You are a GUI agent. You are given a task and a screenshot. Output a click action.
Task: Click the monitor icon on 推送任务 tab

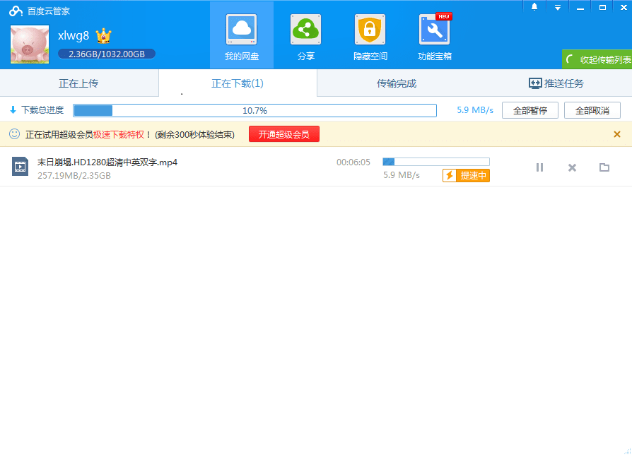535,83
